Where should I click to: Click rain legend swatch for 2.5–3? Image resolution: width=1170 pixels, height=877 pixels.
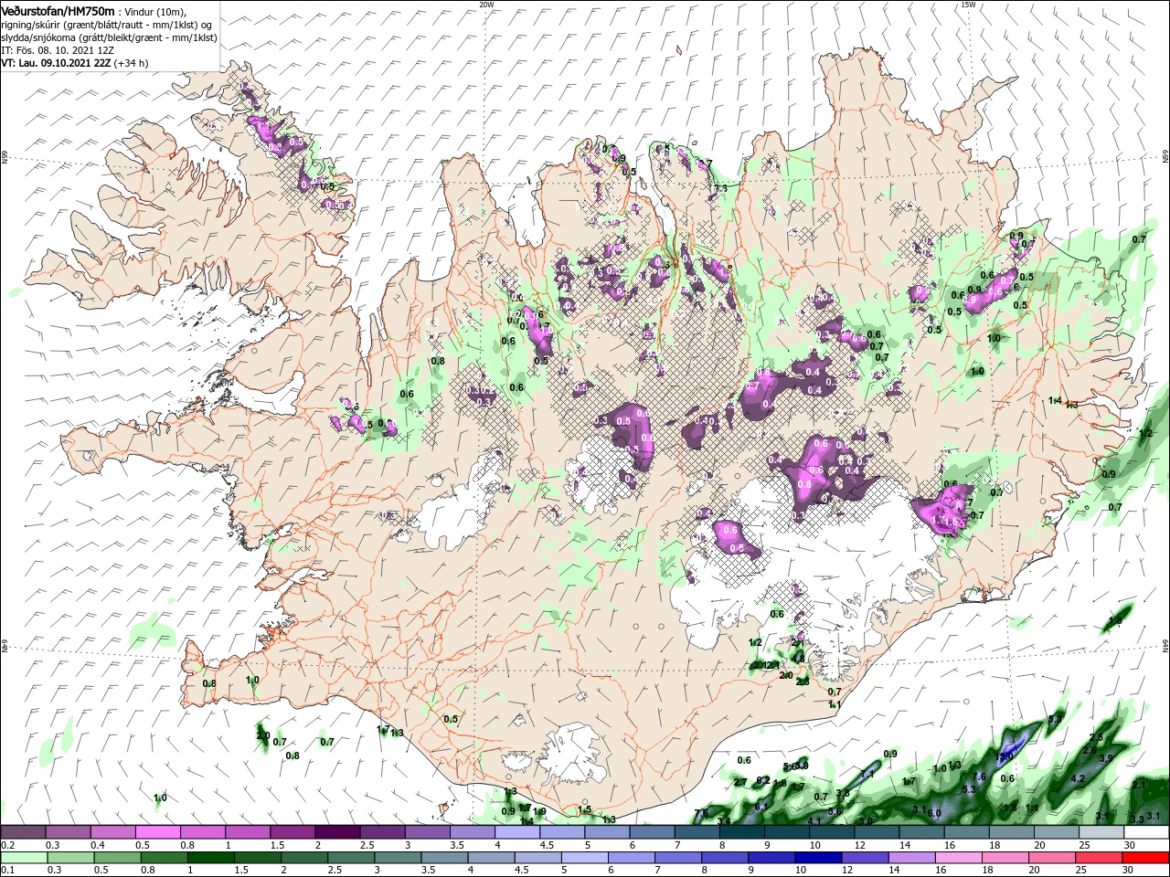point(350,858)
